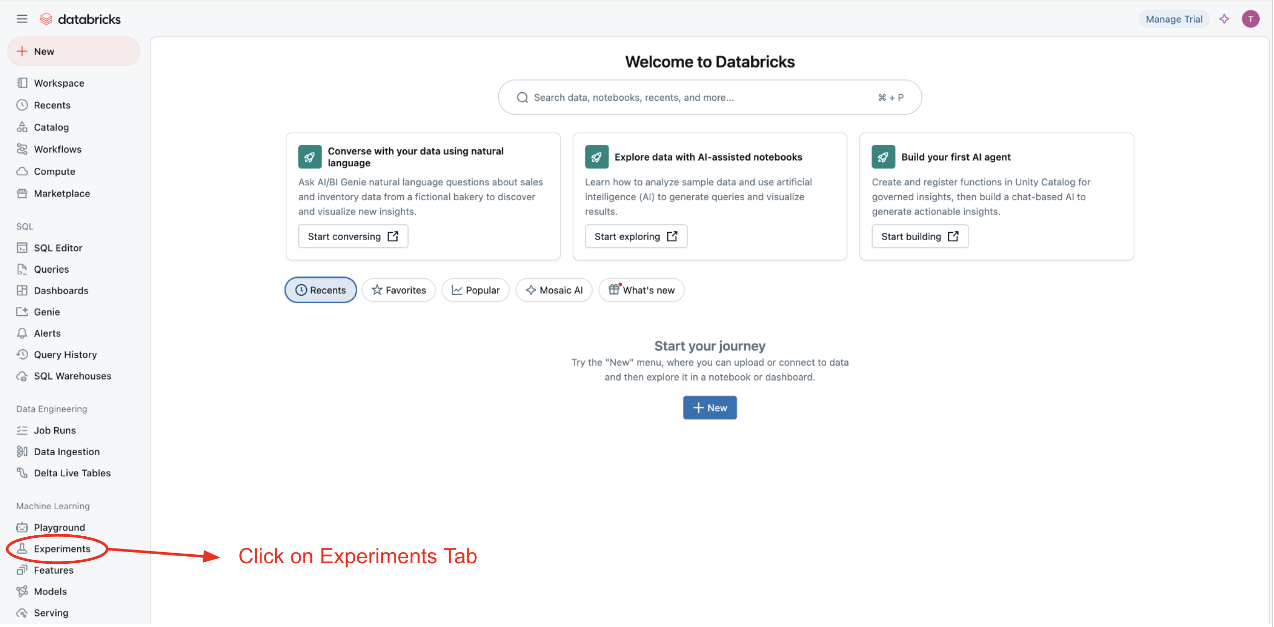Open the Experiments section in sidebar
This screenshot has width=1274, height=627.
(x=61, y=548)
